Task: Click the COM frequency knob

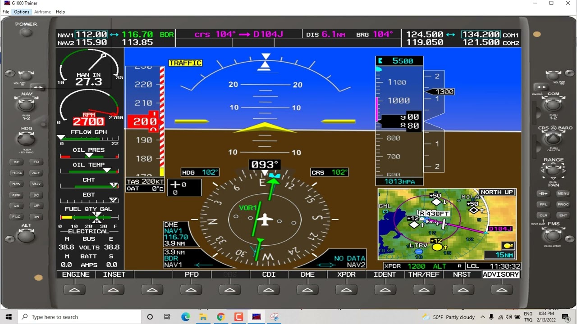Action: pyautogui.click(x=554, y=105)
